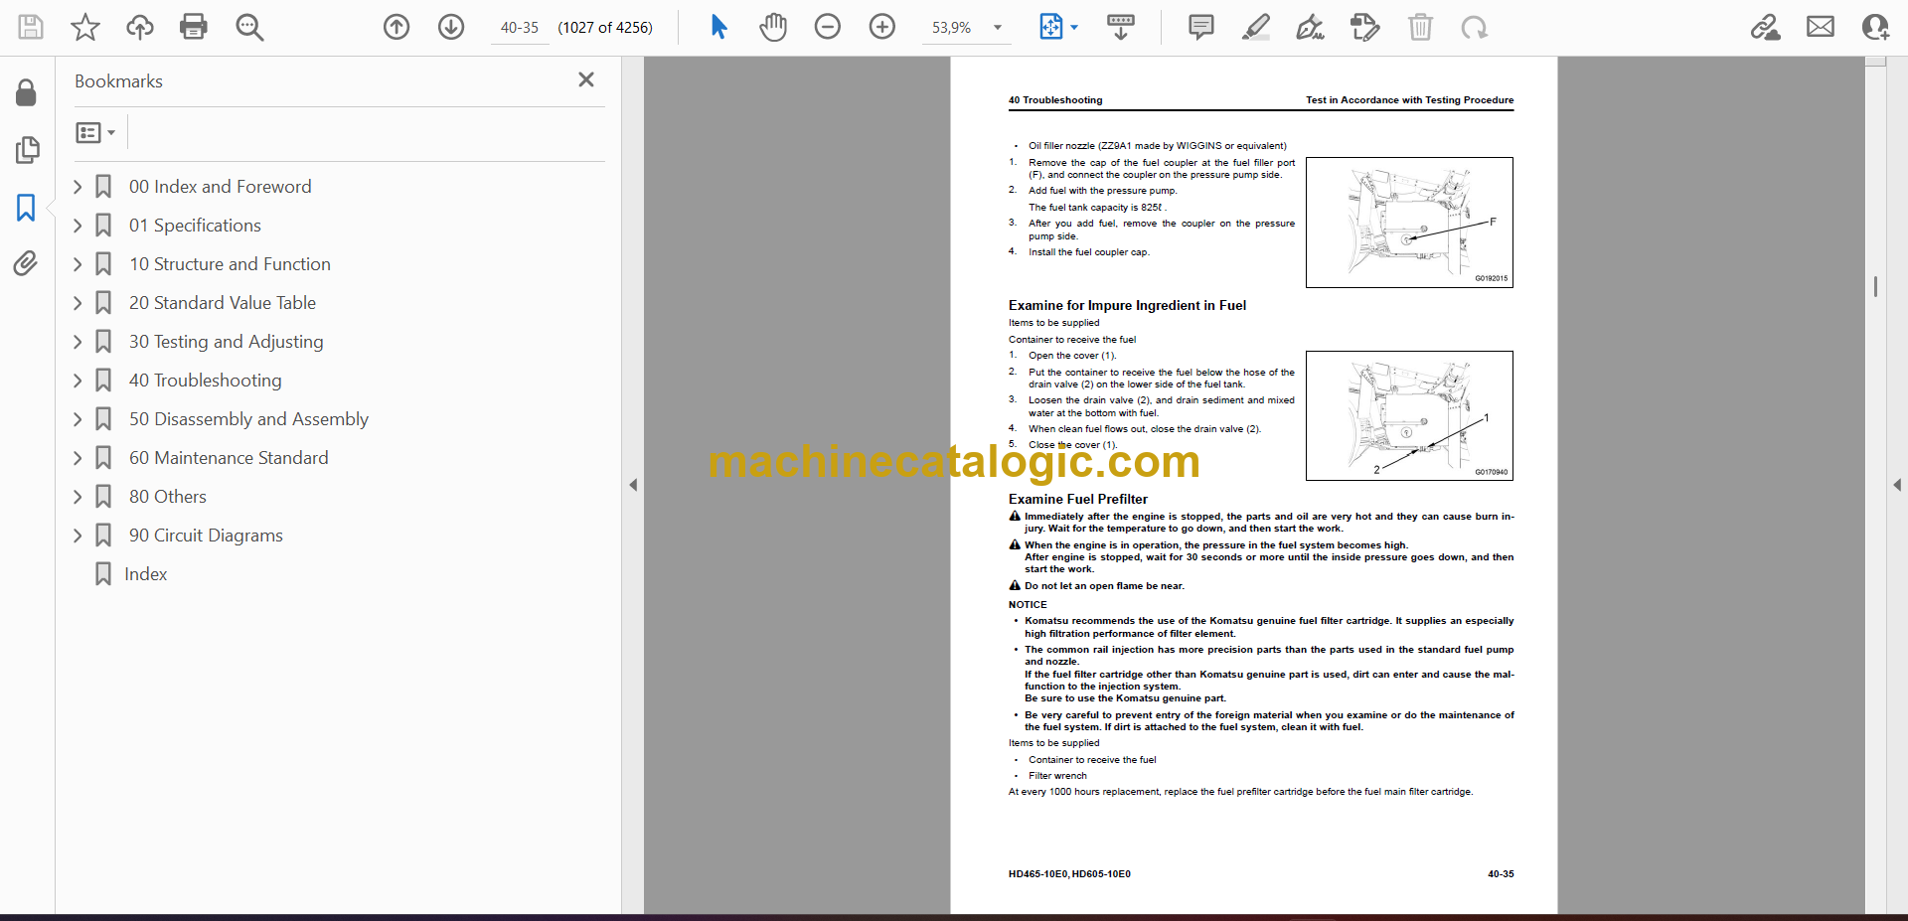This screenshot has width=1908, height=921.
Task: Open the bookmarks options menu
Action: pyautogui.click(x=96, y=132)
